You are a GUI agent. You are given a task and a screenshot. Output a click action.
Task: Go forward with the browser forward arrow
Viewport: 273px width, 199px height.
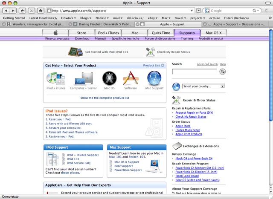(x=13, y=11)
